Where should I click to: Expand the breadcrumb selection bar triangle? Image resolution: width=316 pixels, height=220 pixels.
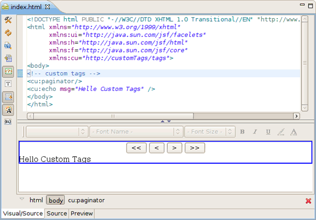[22, 199]
